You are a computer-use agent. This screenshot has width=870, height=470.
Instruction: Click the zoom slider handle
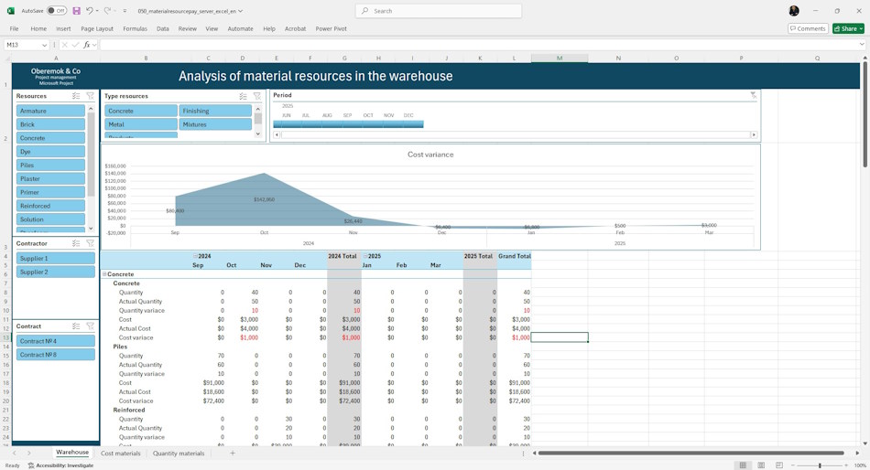coord(820,465)
